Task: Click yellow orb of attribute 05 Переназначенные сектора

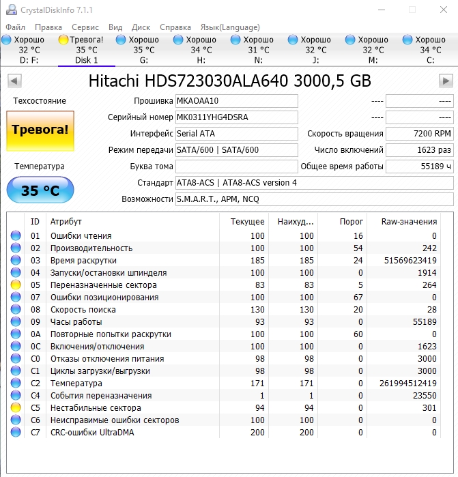Action: tap(16, 285)
